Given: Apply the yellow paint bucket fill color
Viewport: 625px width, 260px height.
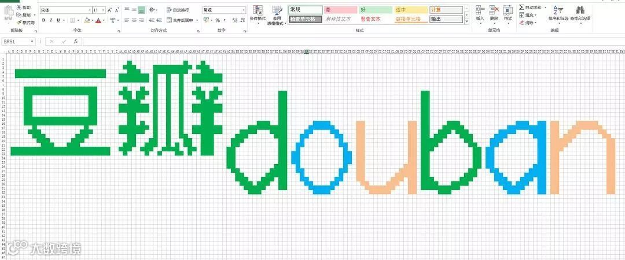Looking at the screenshot, I should point(87,20).
